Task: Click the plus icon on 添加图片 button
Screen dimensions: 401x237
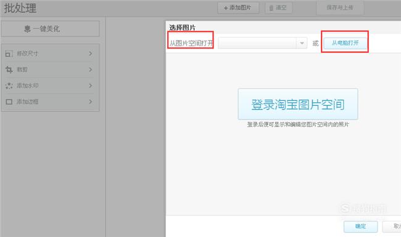Action: click(x=226, y=8)
